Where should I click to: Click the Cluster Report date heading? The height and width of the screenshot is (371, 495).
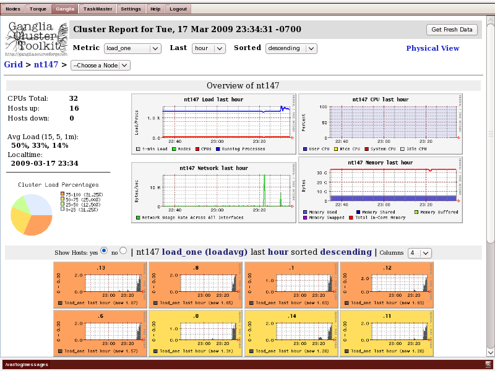(187, 29)
